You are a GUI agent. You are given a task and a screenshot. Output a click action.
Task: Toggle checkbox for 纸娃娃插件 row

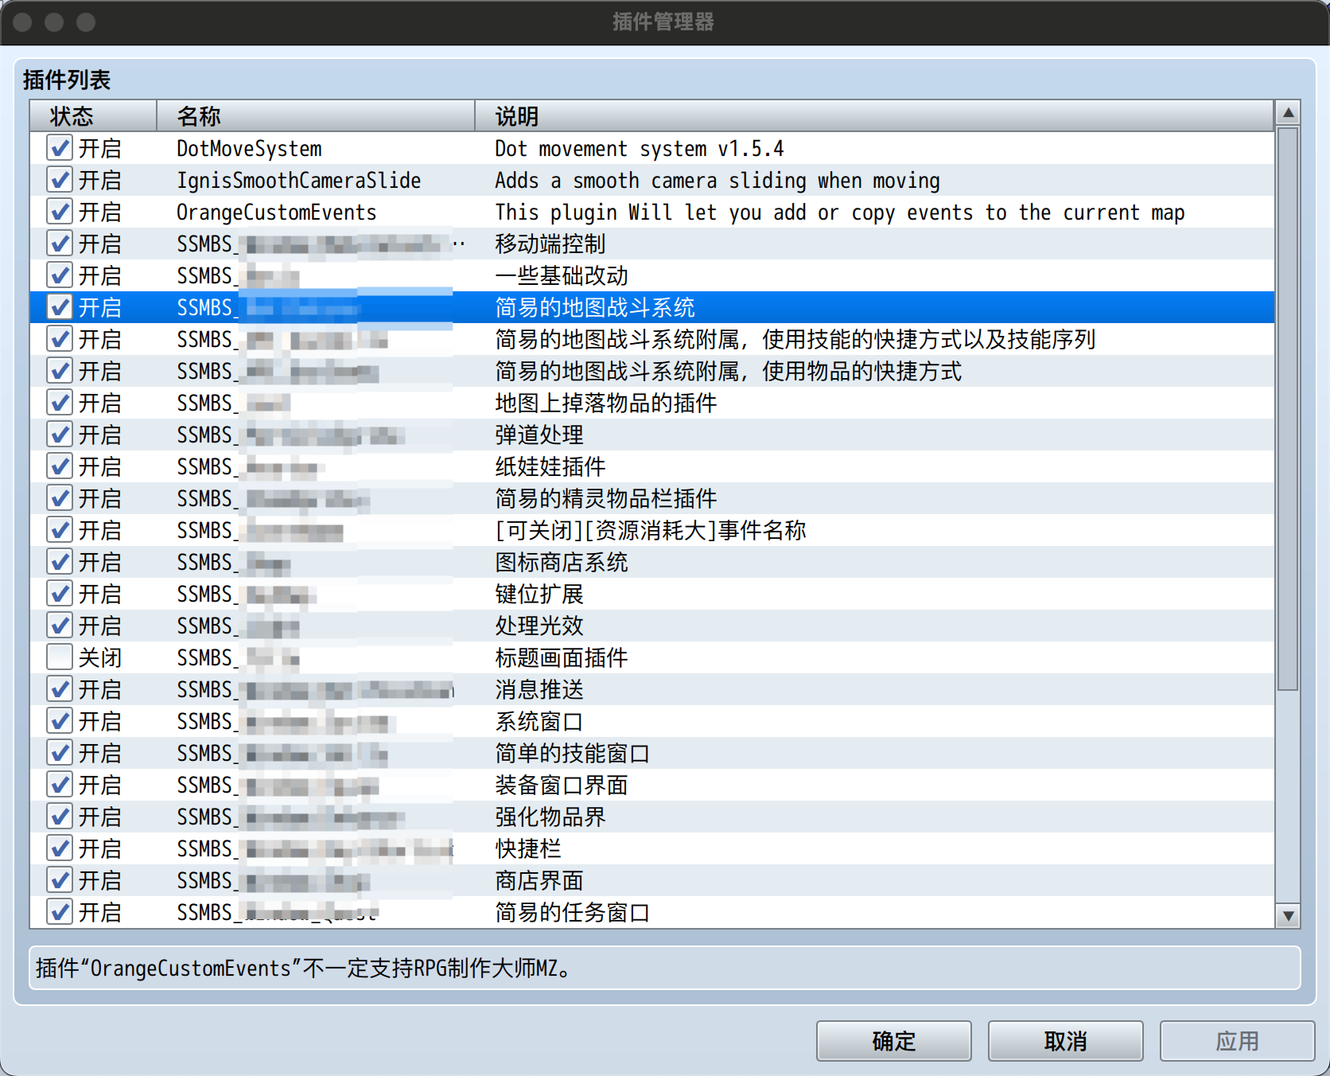pos(60,466)
